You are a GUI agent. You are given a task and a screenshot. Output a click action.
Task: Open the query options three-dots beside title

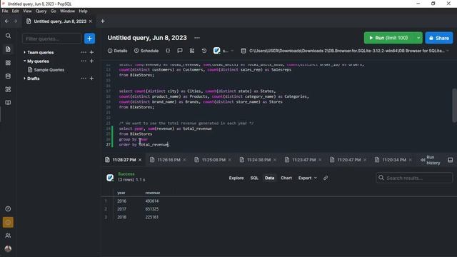pyautogui.click(x=197, y=38)
